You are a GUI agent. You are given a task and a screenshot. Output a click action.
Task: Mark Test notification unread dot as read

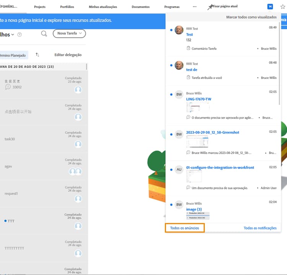(x=171, y=30)
